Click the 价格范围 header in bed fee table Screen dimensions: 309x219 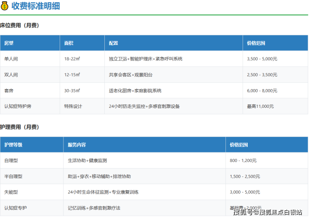(256, 43)
